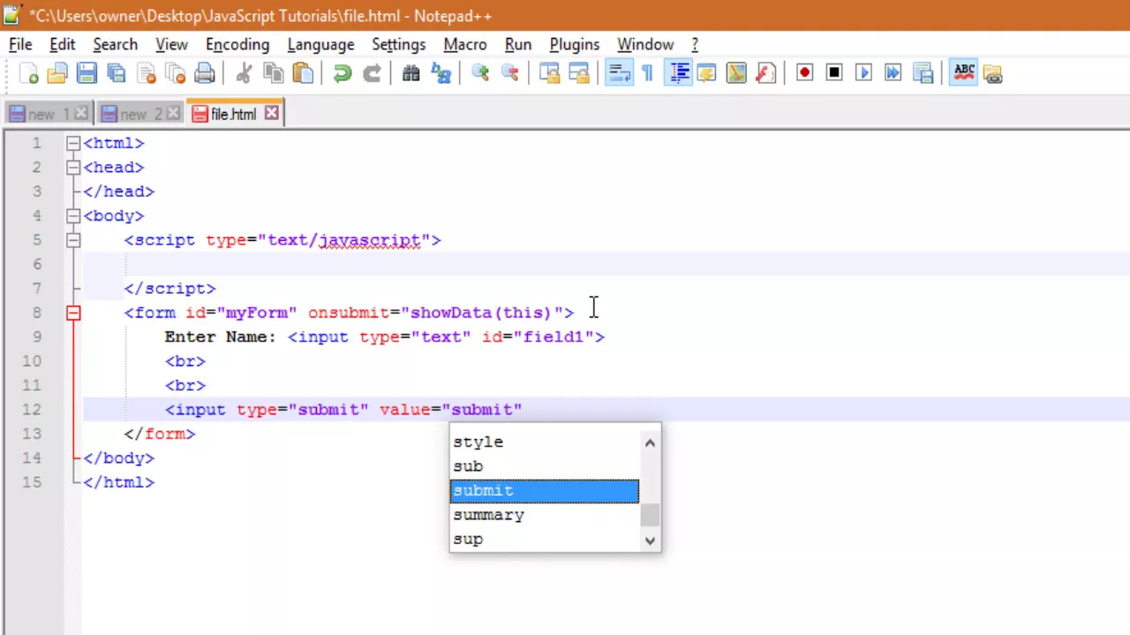Image resolution: width=1130 pixels, height=635 pixels.
Task: Undo with the green arrow icon
Action: [343, 73]
